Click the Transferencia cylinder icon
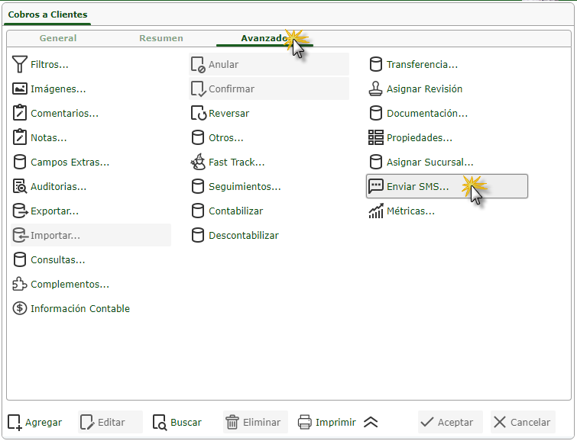The image size is (577, 441). [376, 64]
